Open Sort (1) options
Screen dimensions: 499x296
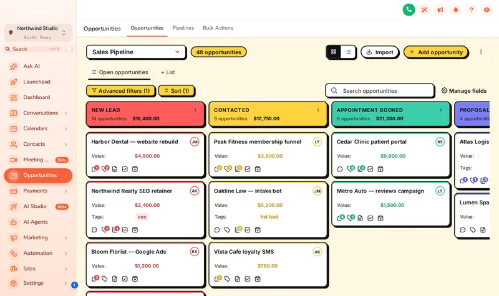tap(177, 91)
